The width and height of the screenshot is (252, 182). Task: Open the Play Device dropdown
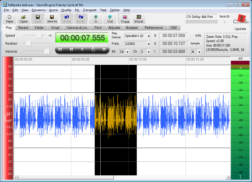[x=149, y=36]
